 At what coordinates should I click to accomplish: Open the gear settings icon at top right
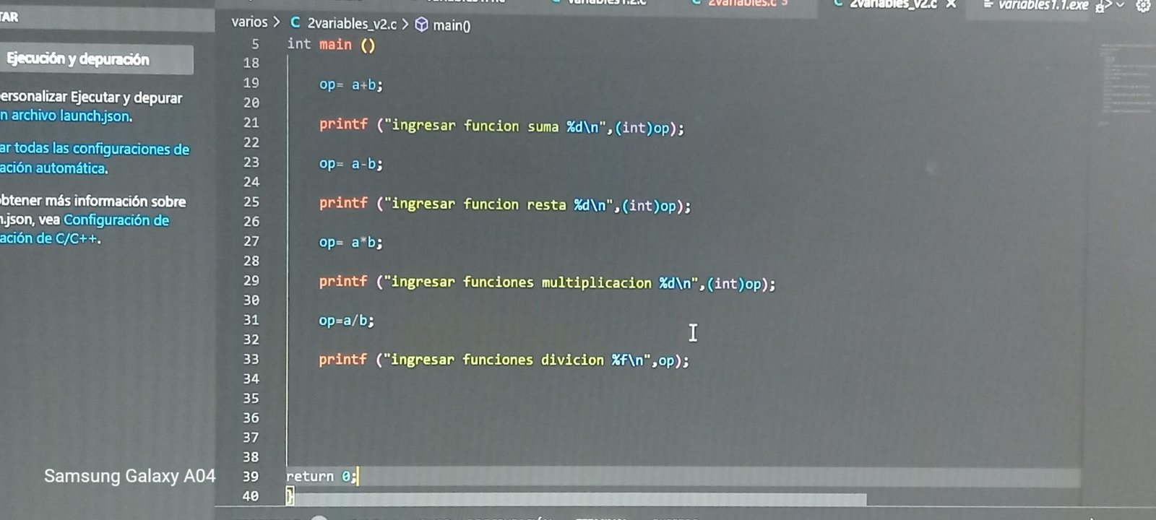(x=1143, y=6)
